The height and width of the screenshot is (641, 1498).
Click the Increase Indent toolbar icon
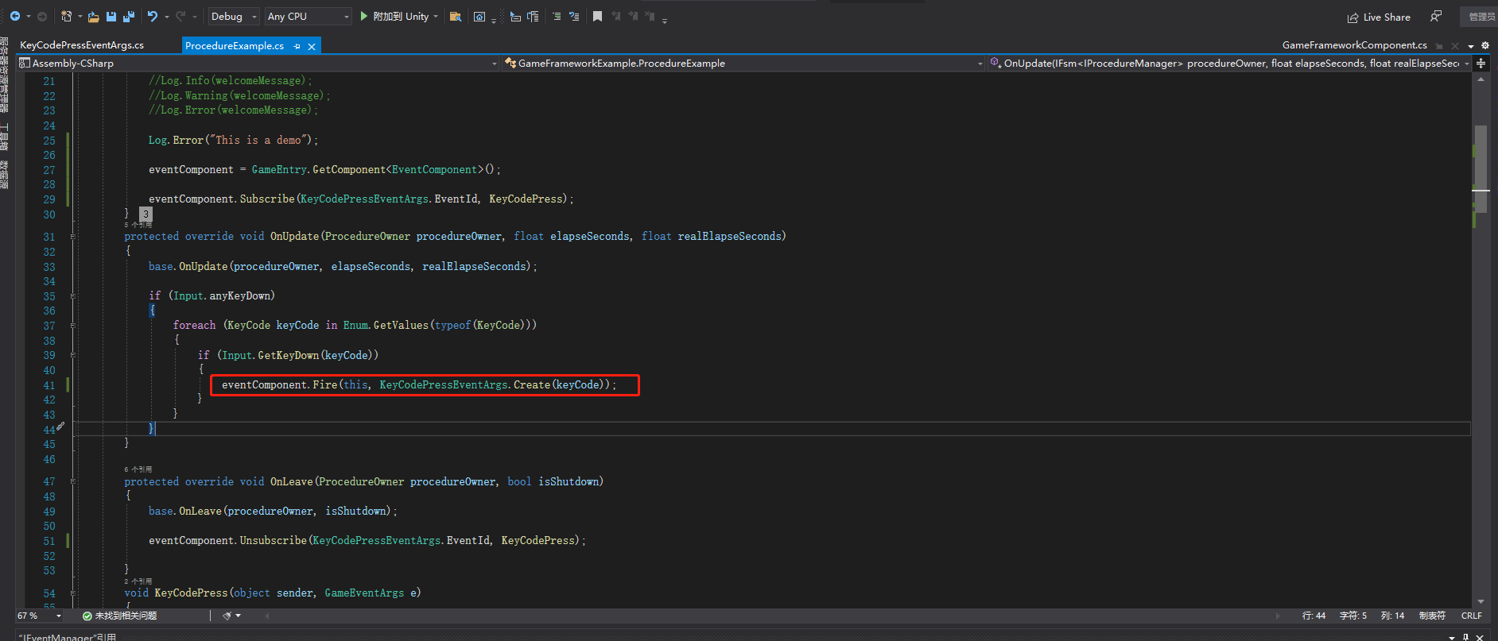point(533,16)
